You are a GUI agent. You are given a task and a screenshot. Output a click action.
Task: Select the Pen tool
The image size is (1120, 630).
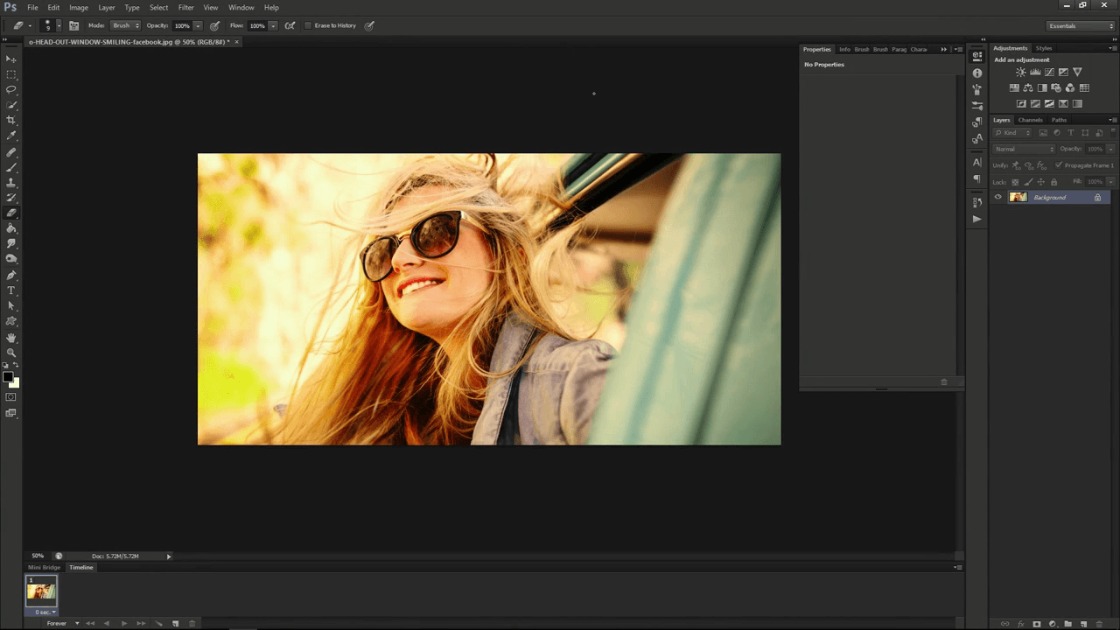11,275
